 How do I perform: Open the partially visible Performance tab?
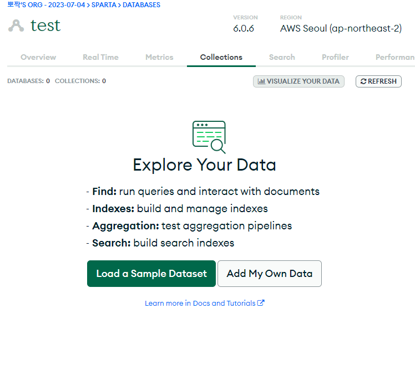[x=395, y=57]
